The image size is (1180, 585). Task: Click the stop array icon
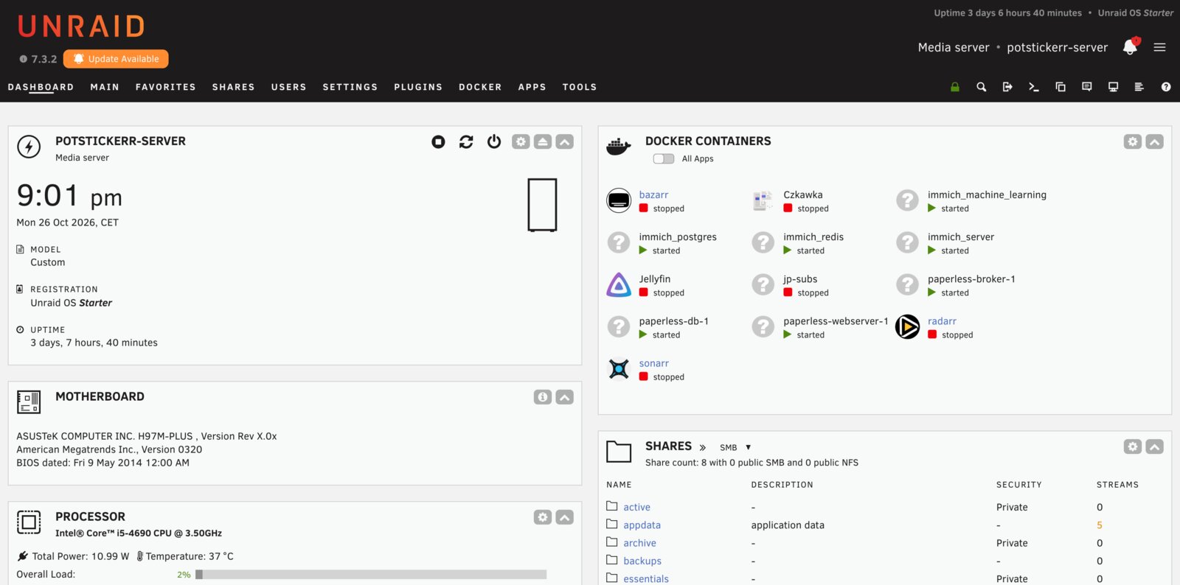coord(438,141)
